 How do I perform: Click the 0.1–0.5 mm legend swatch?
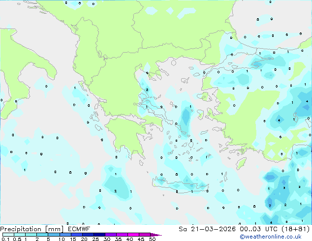pos(8,235)
